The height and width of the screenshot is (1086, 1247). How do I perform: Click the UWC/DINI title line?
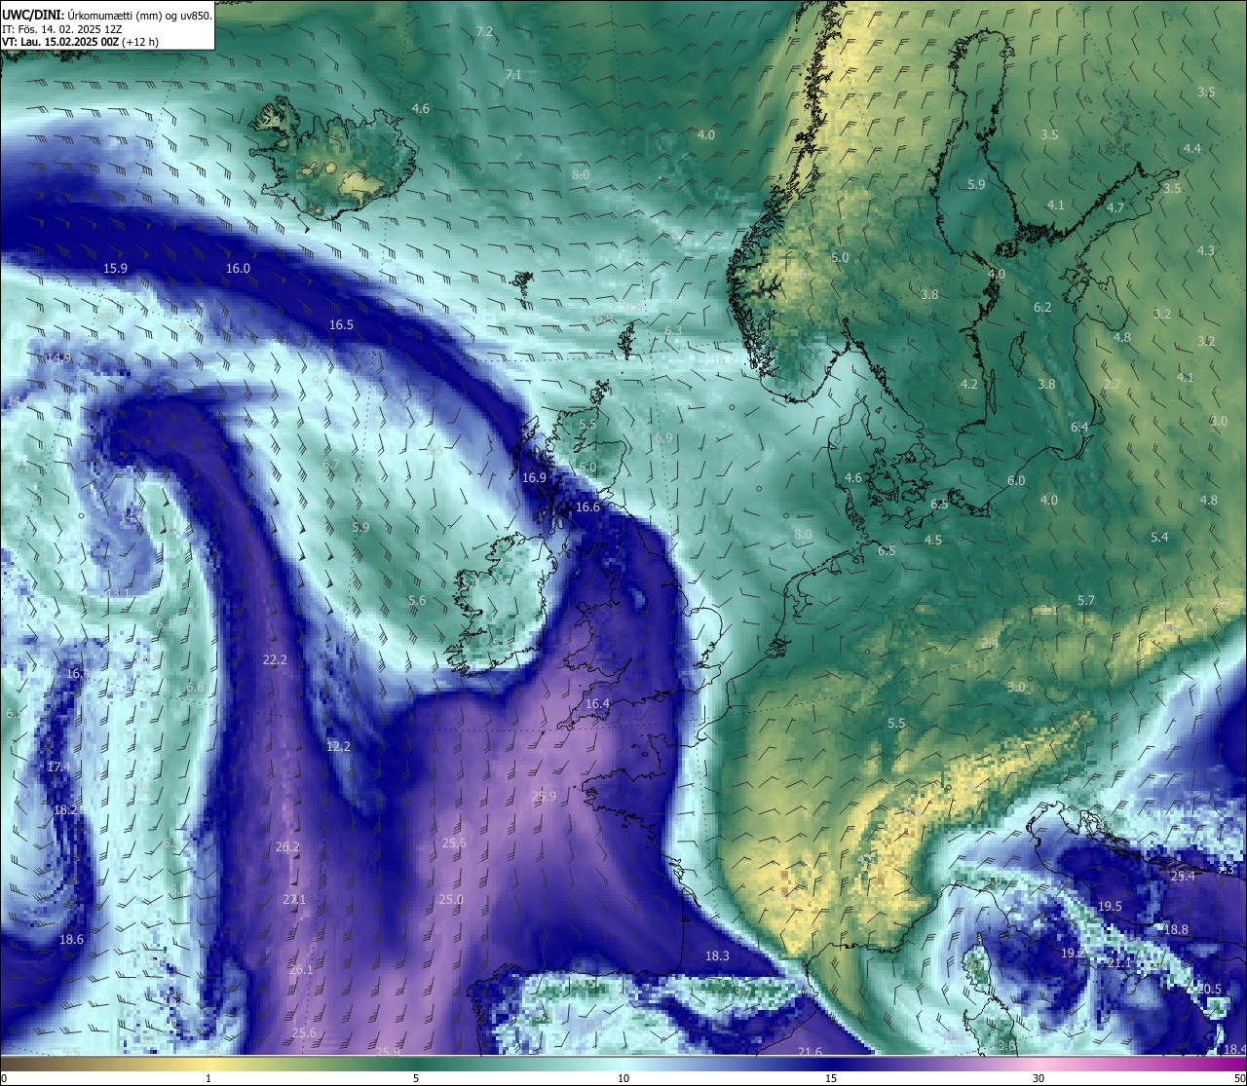106,16
